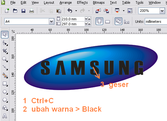Increase the page width 210.0 mm
Image resolution: width=167 pixels, height=121 pixels.
tap(89, 19)
